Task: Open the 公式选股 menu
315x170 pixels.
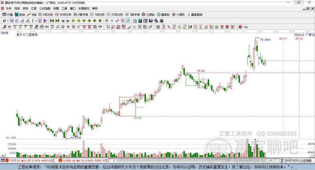Action: pyautogui.click(x=45, y=8)
